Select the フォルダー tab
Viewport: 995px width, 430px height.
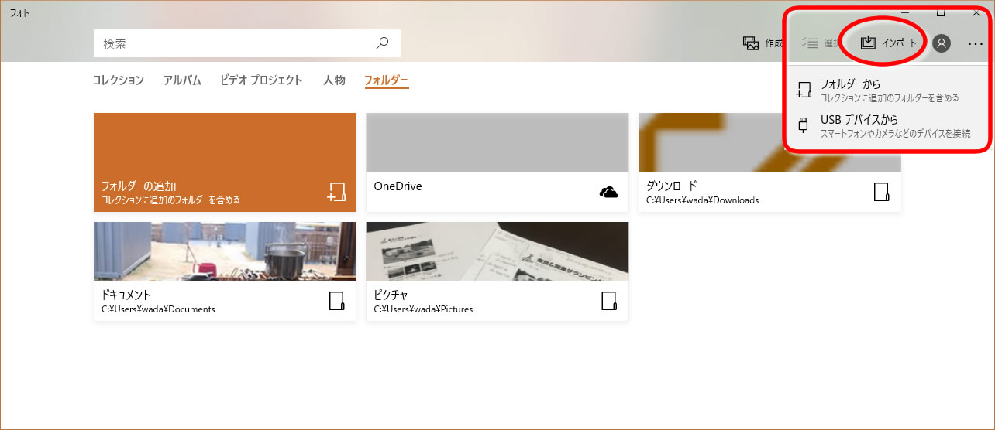(386, 80)
